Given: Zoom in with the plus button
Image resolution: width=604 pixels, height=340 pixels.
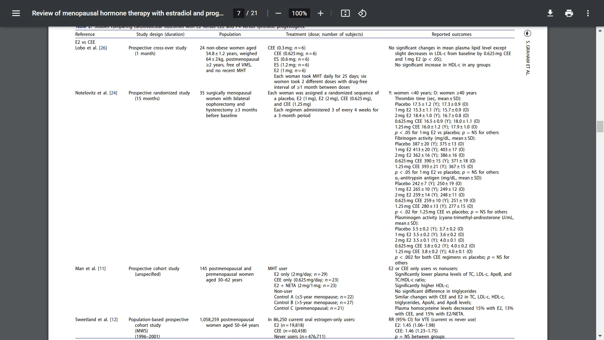Looking at the screenshot, I should [320, 13].
